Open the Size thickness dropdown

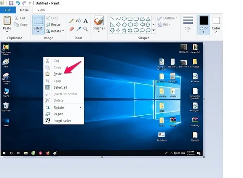(x=188, y=23)
